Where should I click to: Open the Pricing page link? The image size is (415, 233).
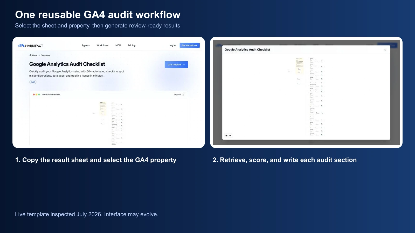click(132, 45)
